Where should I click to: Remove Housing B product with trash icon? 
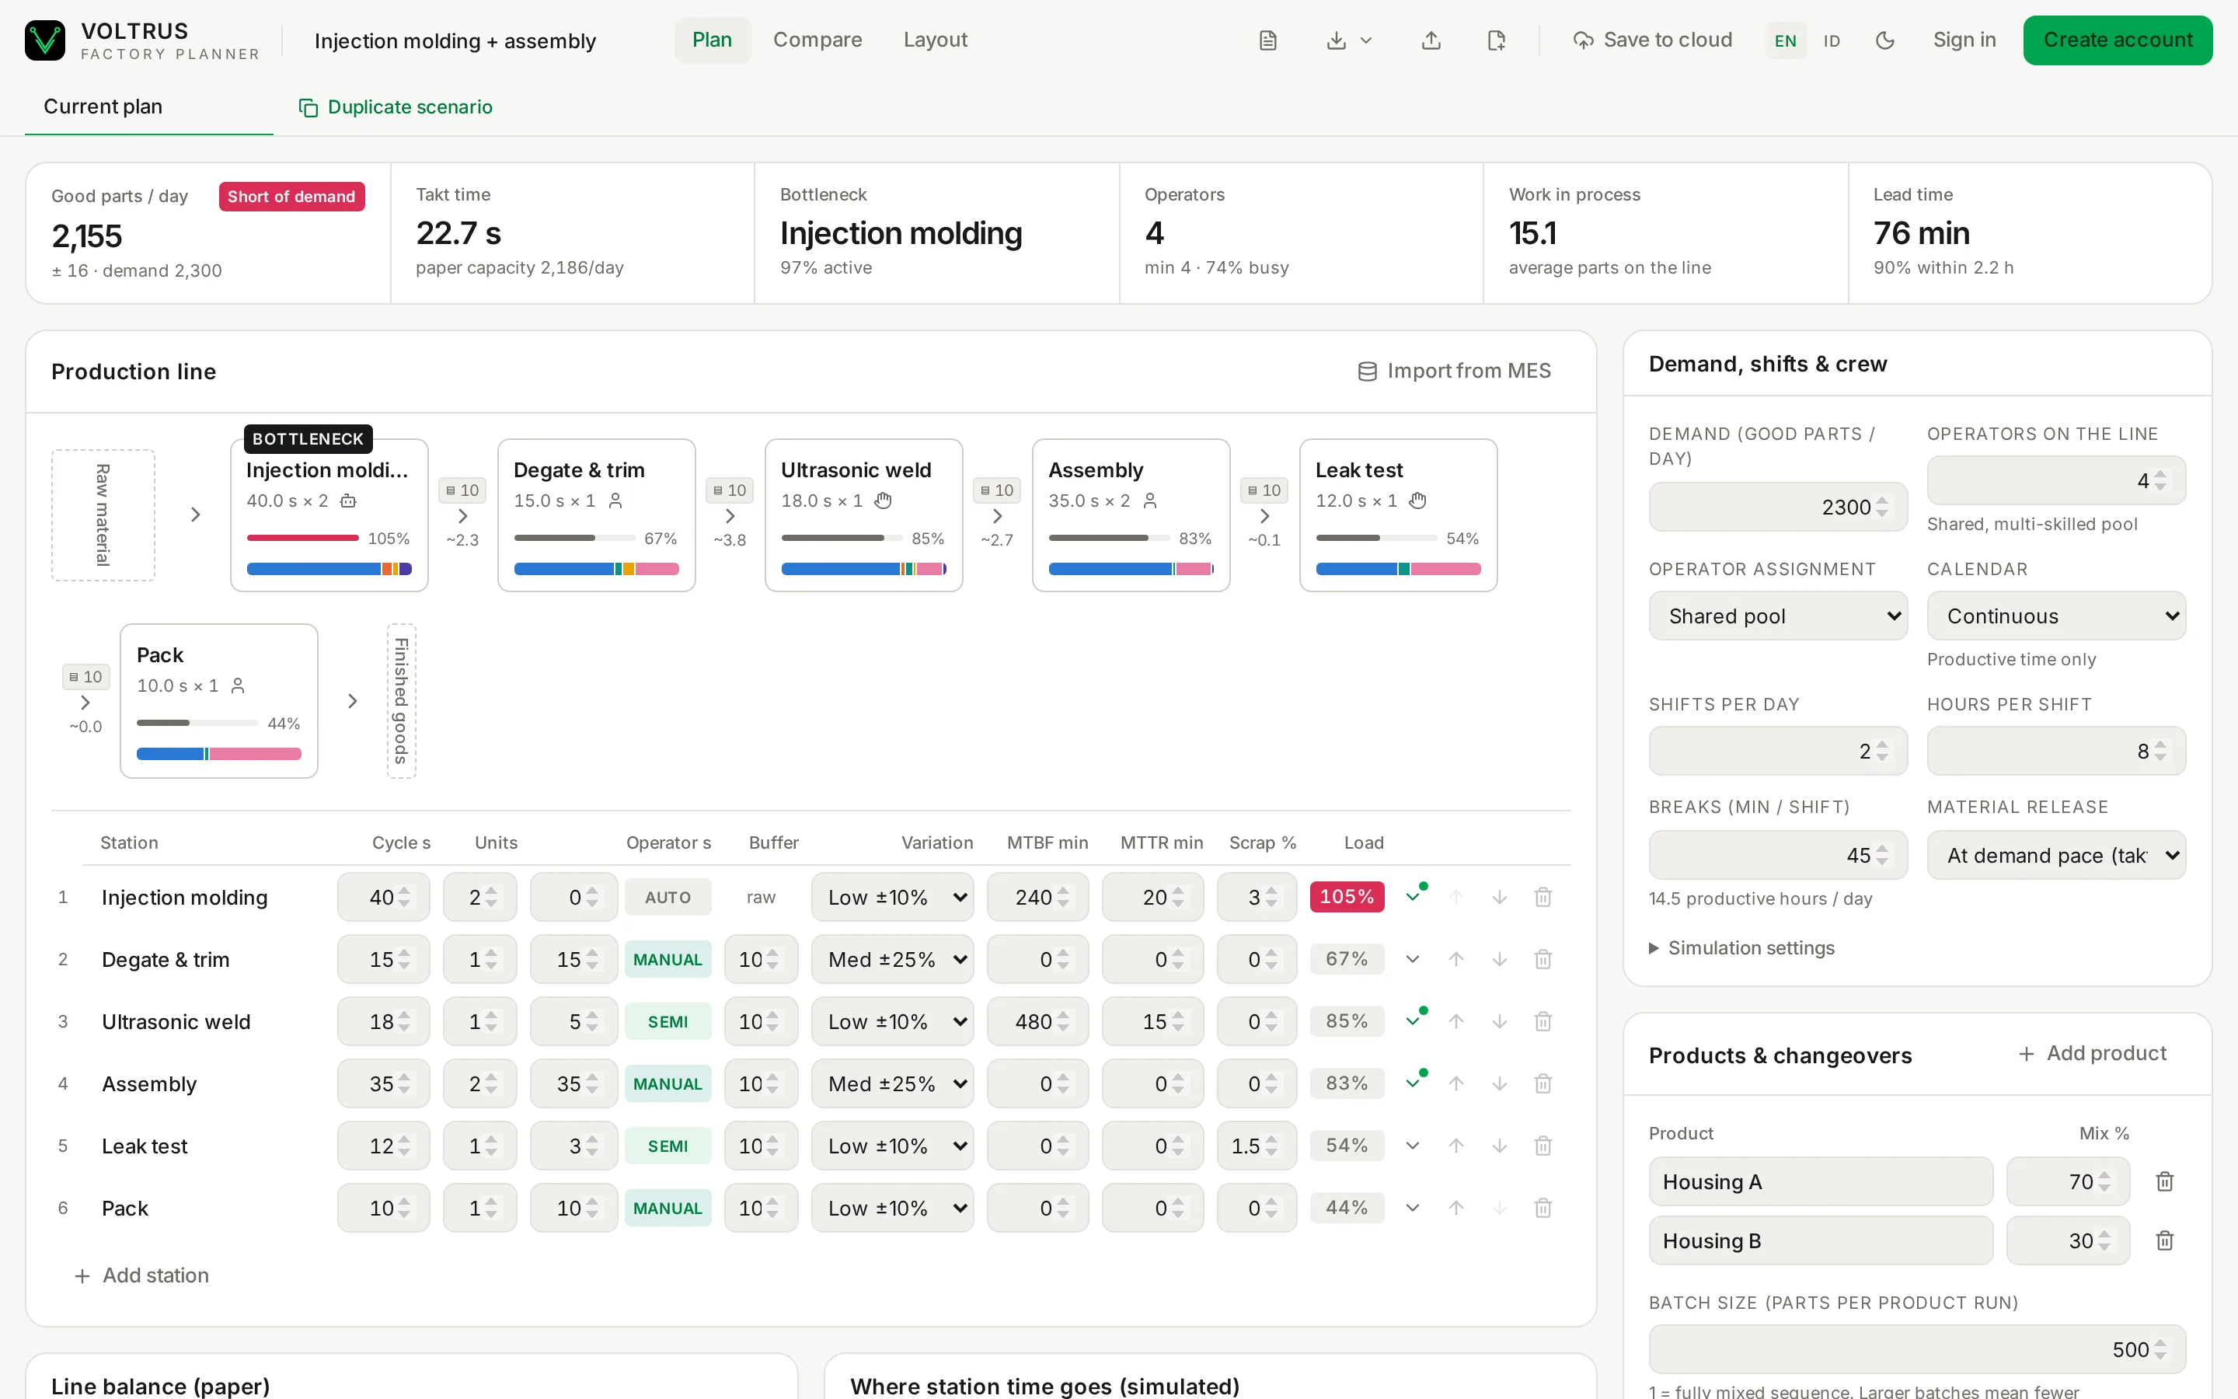click(2164, 1240)
